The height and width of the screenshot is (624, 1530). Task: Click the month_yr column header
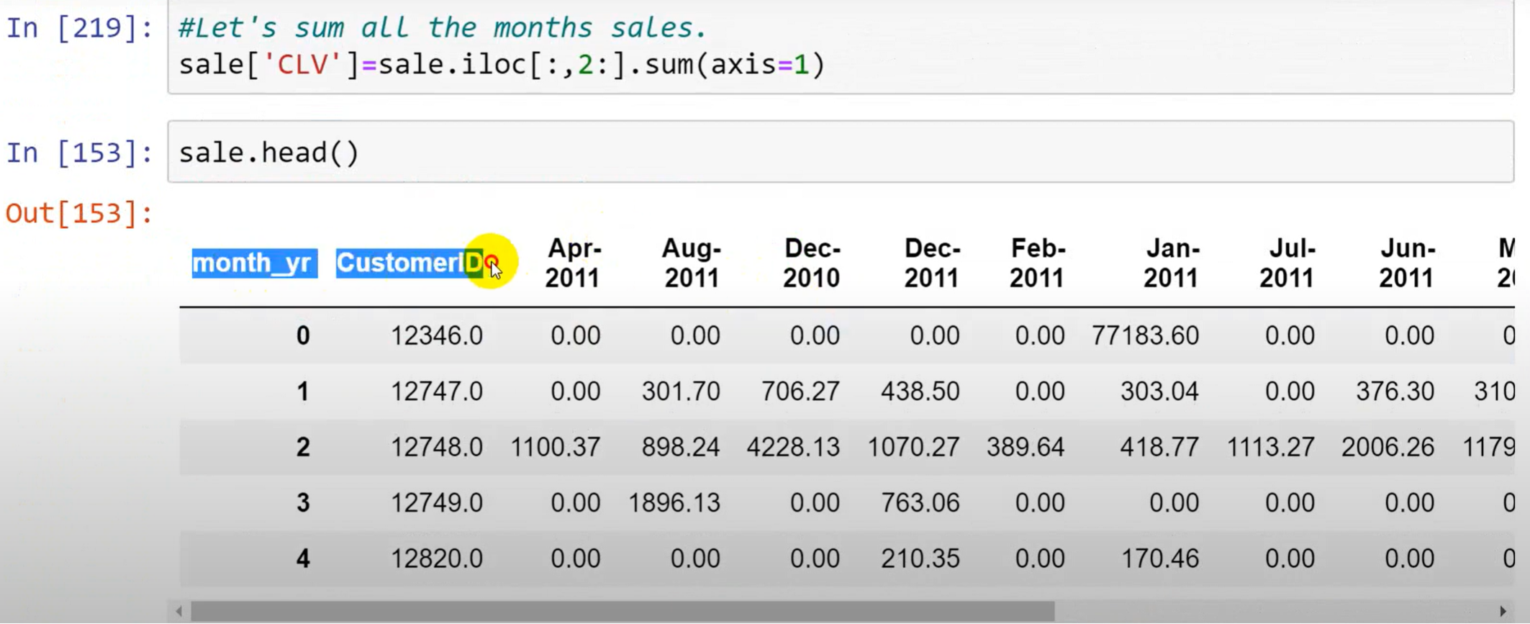254,263
